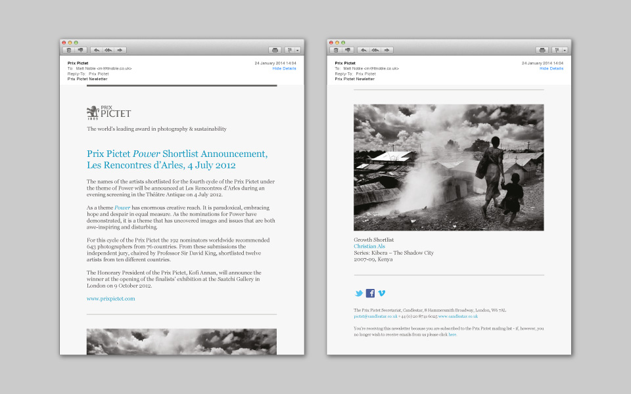Reply all with double arrow in left window

point(108,51)
